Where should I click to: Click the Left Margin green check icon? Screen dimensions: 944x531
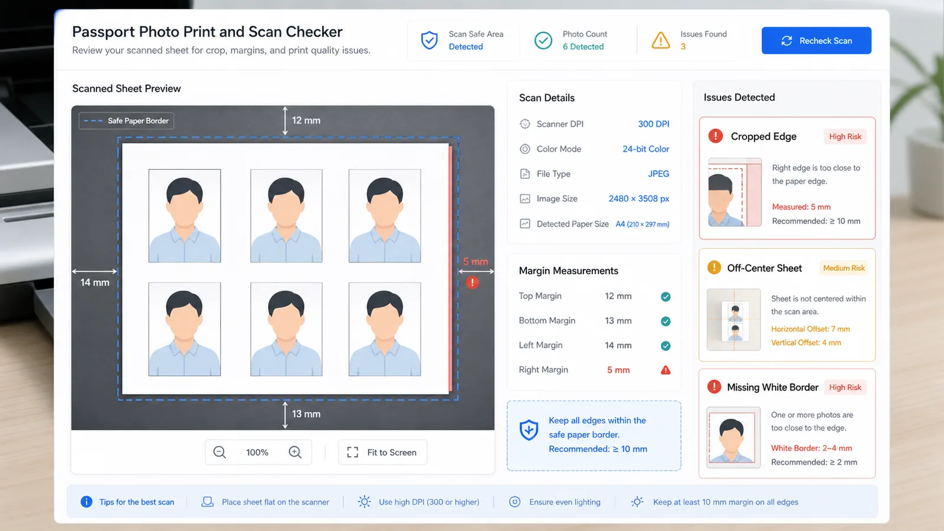coord(666,346)
